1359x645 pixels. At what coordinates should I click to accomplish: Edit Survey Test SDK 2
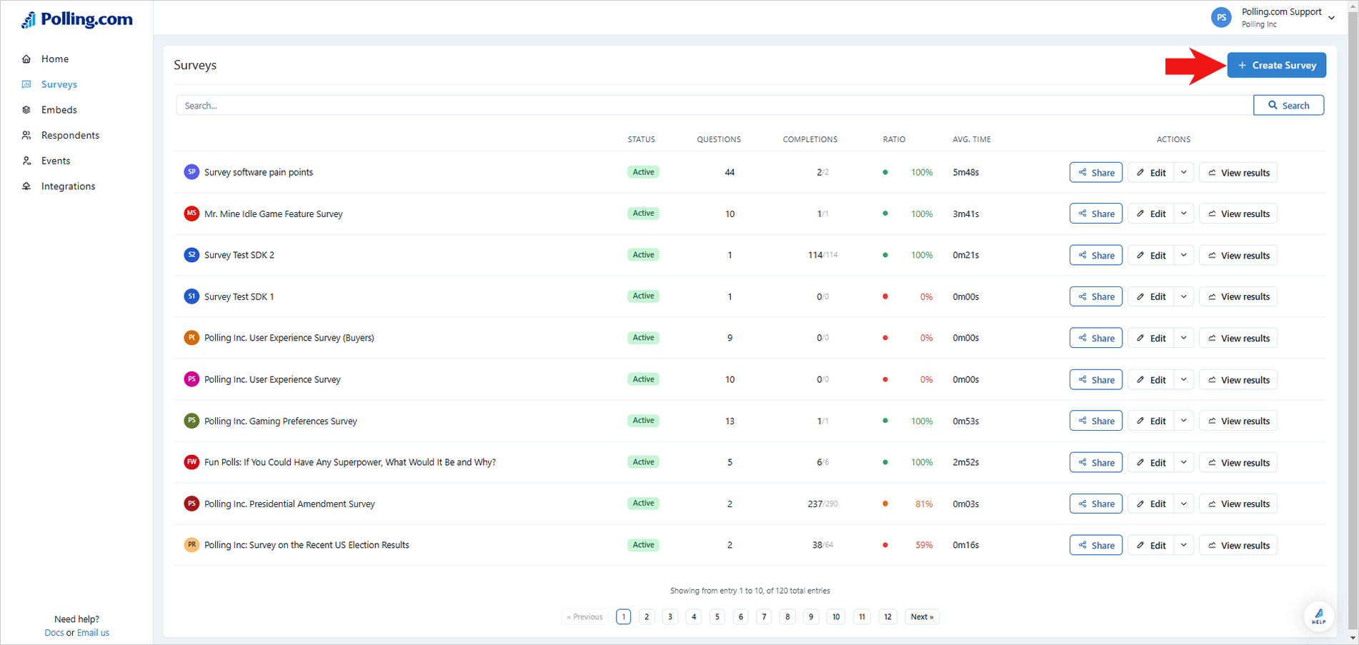1150,255
